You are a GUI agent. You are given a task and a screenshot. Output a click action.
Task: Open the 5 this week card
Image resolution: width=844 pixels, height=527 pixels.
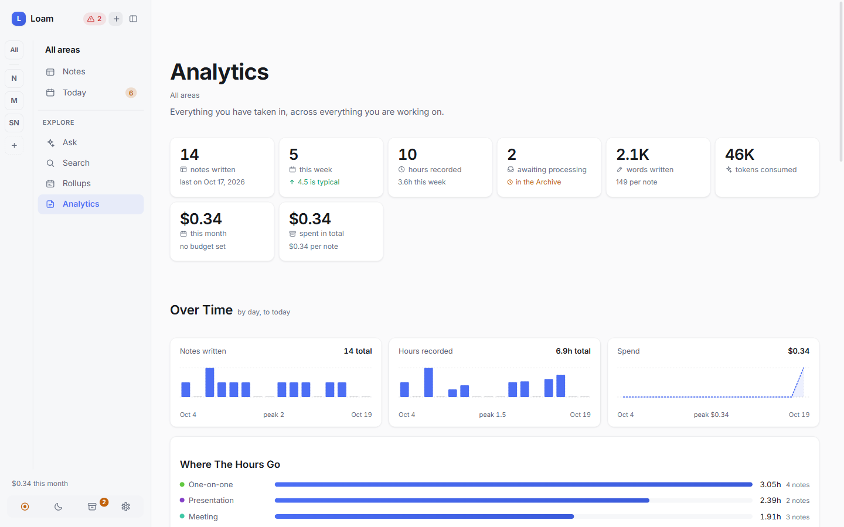[x=331, y=167]
